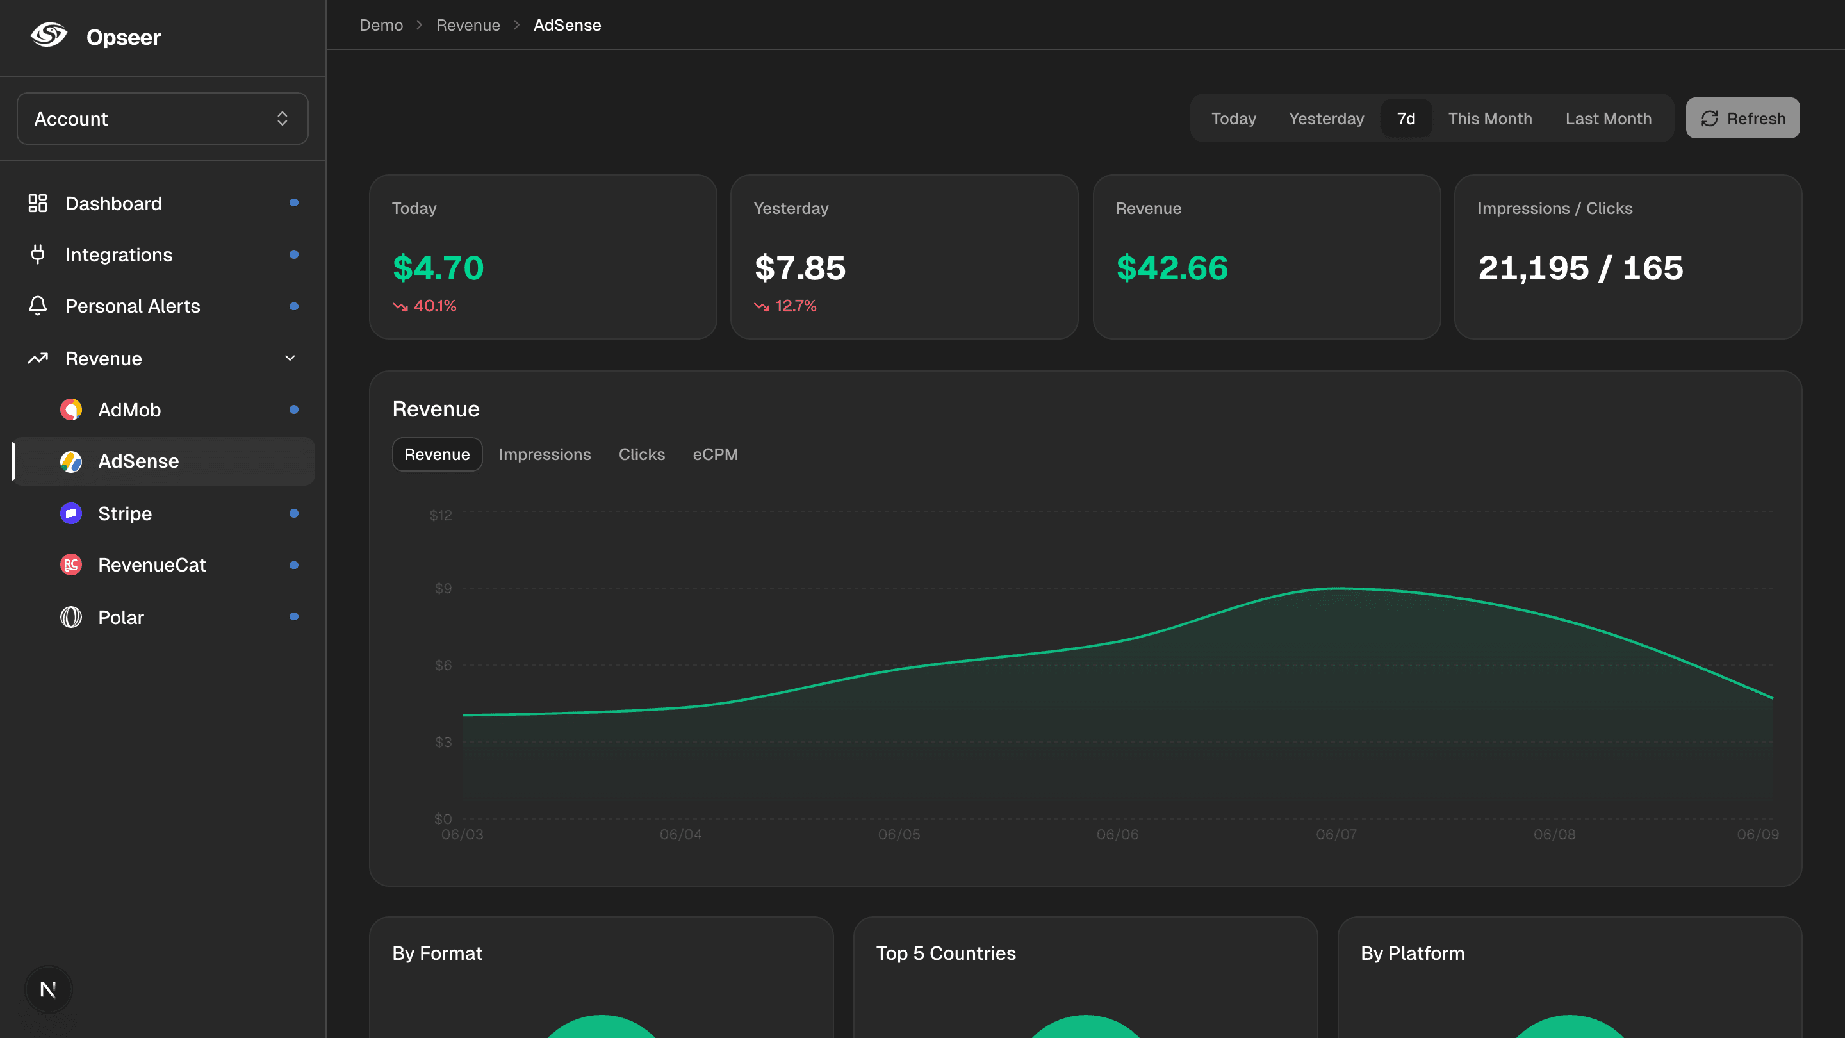
Task: Click the green revenue chart peak
Action: (x=1336, y=588)
